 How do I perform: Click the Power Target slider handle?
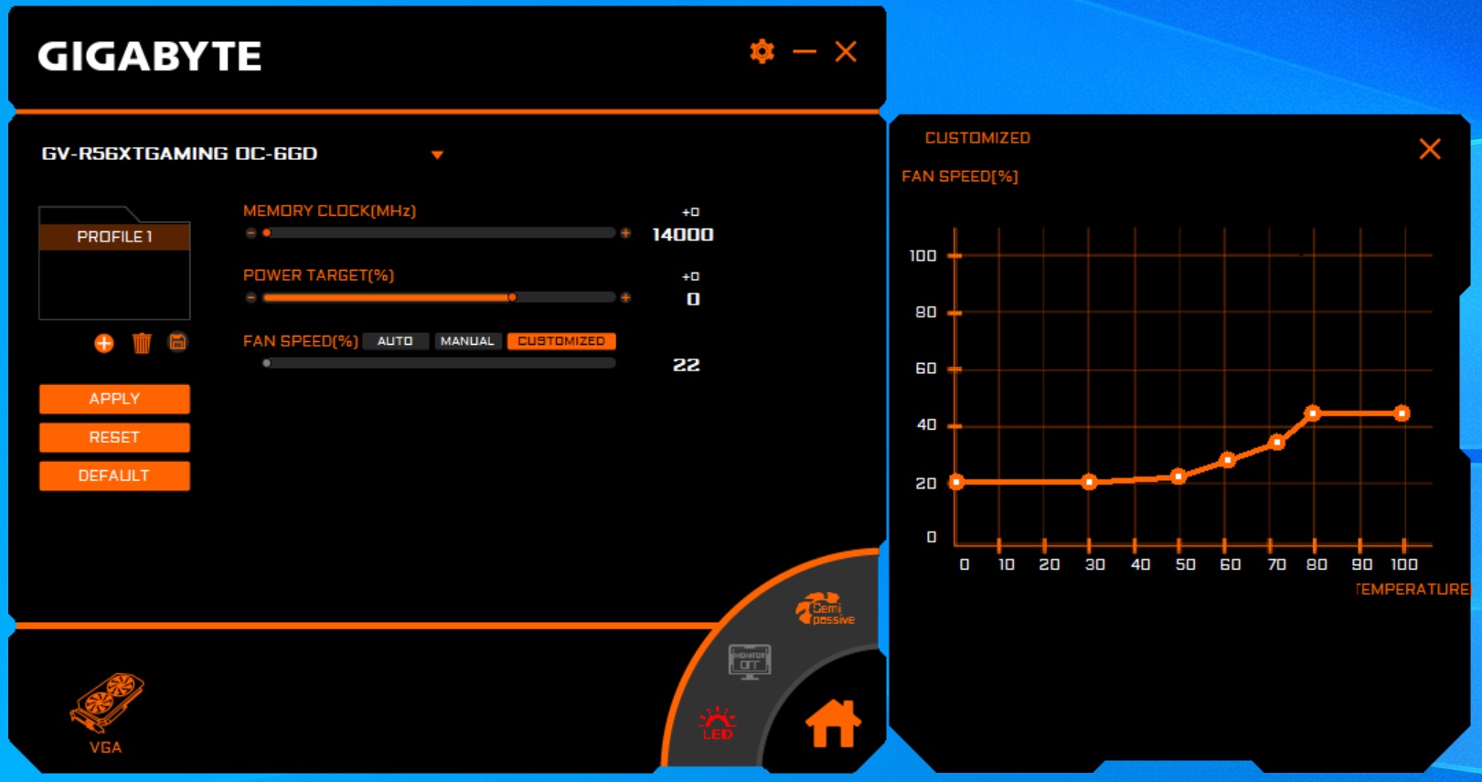pos(512,297)
